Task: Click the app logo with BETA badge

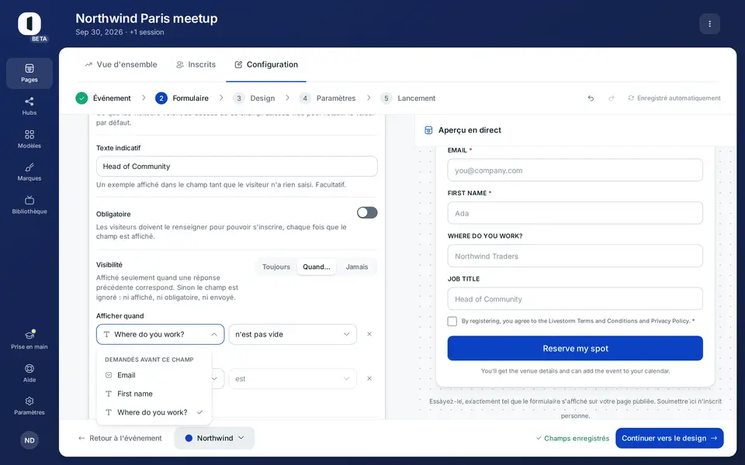Action: click(29, 24)
